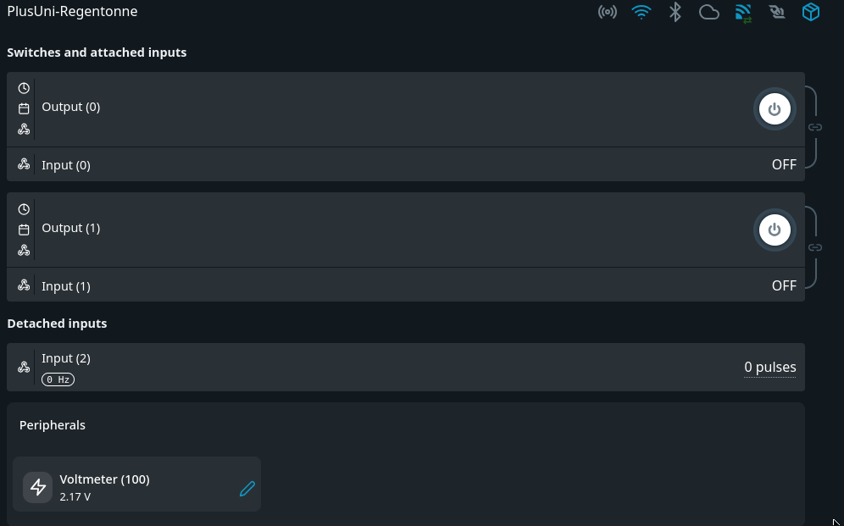
Task: Click the Bluetooth status icon
Action: (x=675, y=12)
